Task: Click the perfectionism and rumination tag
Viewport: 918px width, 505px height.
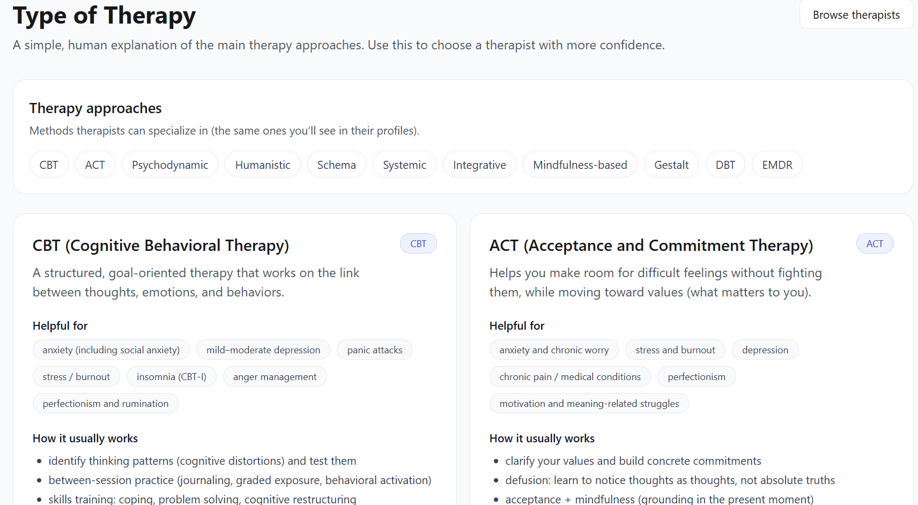Action: click(x=106, y=404)
